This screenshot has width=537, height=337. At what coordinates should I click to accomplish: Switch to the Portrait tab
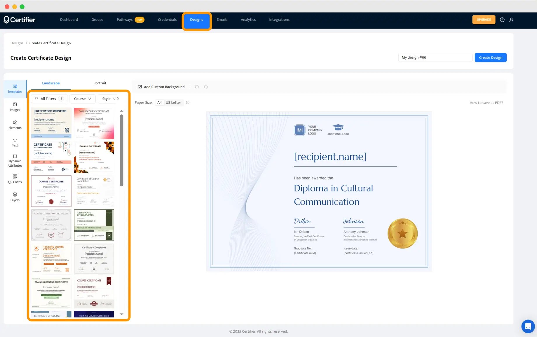click(100, 83)
